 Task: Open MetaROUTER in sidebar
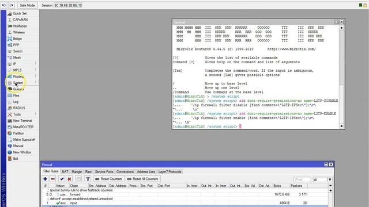tap(22, 127)
